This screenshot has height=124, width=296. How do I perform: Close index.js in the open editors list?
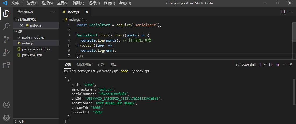(x=22, y=25)
